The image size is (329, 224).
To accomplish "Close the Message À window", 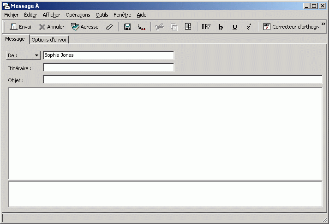I will coord(322,6).
